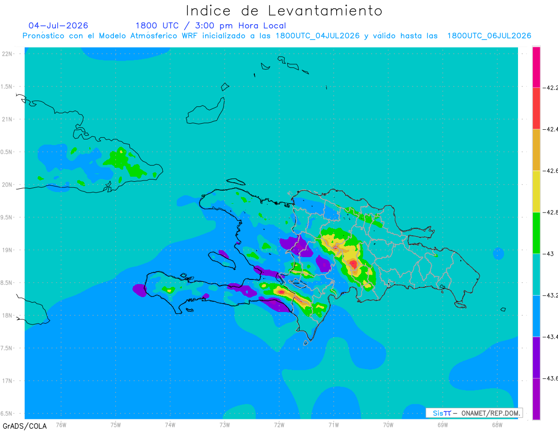The width and height of the screenshot is (558, 431).
Task: Click the purple swatch at the legend bottom
Action: pos(536,398)
